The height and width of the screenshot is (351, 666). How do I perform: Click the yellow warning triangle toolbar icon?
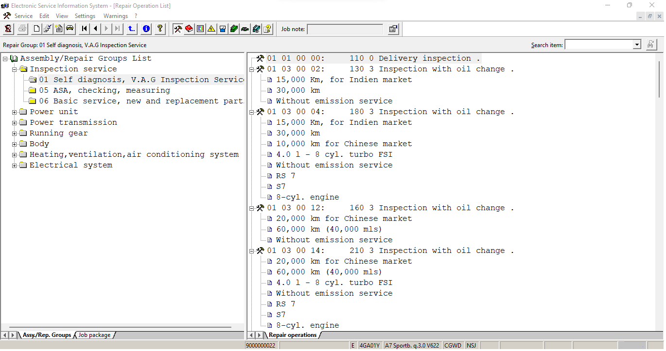click(211, 29)
